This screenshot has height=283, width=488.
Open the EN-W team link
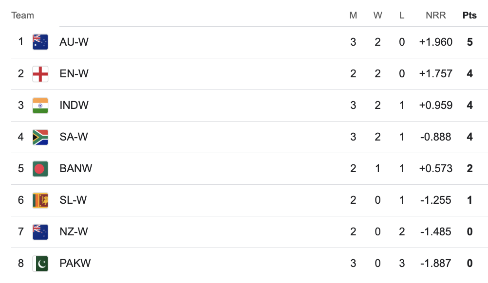74,74
